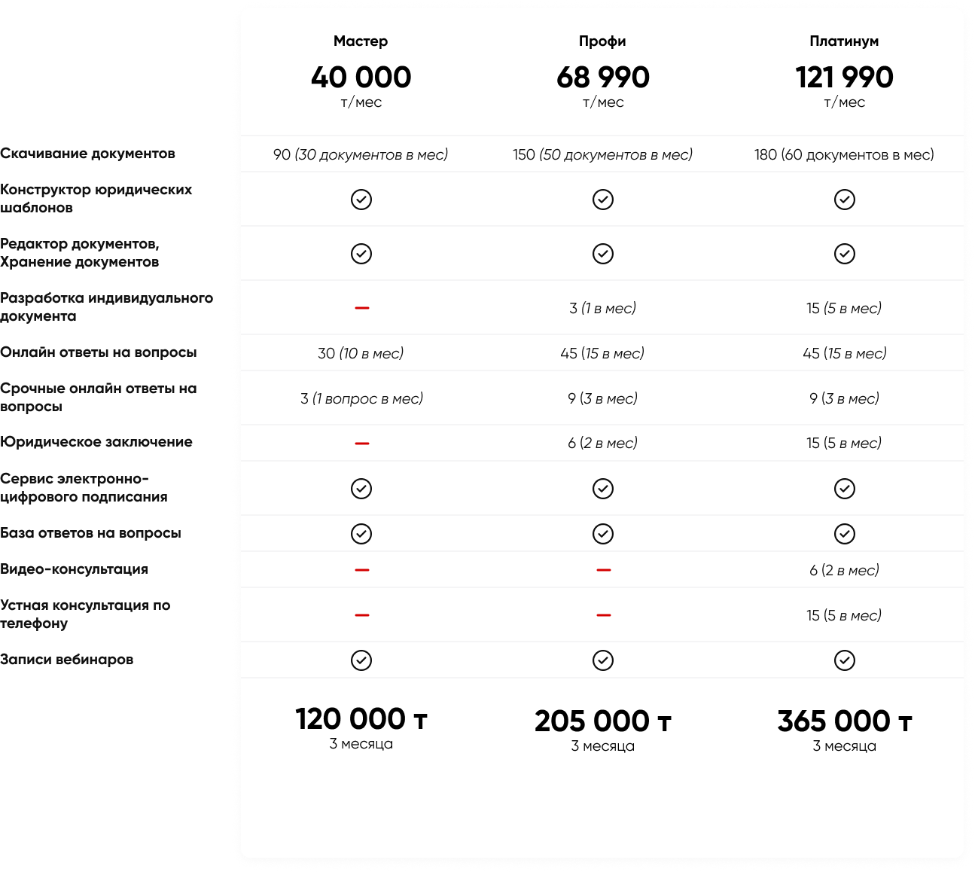Viewport: 975px width, 872px height.
Task: Click the Скачивание документов row label
Action: tap(87, 154)
